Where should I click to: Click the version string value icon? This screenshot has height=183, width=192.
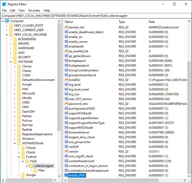point(66,151)
